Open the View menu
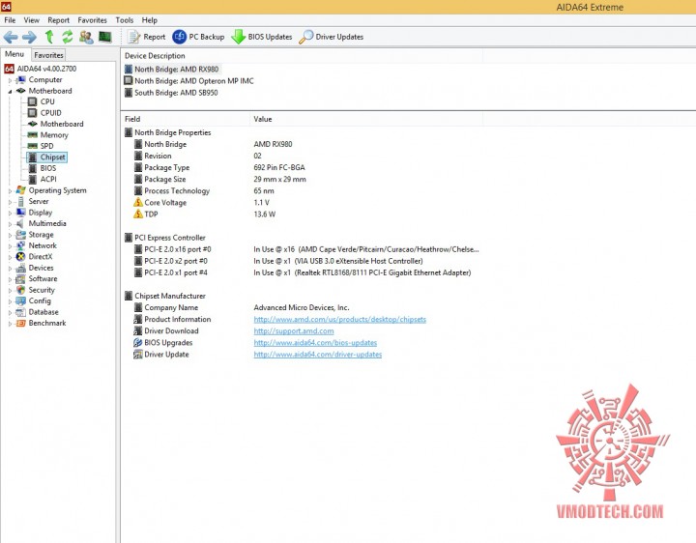The width and height of the screenshot is (696, 543). click(32, 20)
